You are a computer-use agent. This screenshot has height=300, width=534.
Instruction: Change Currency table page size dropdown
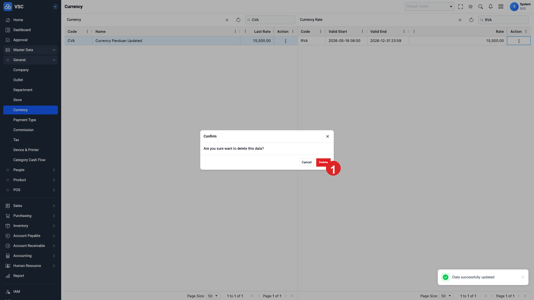pos(213,296)
